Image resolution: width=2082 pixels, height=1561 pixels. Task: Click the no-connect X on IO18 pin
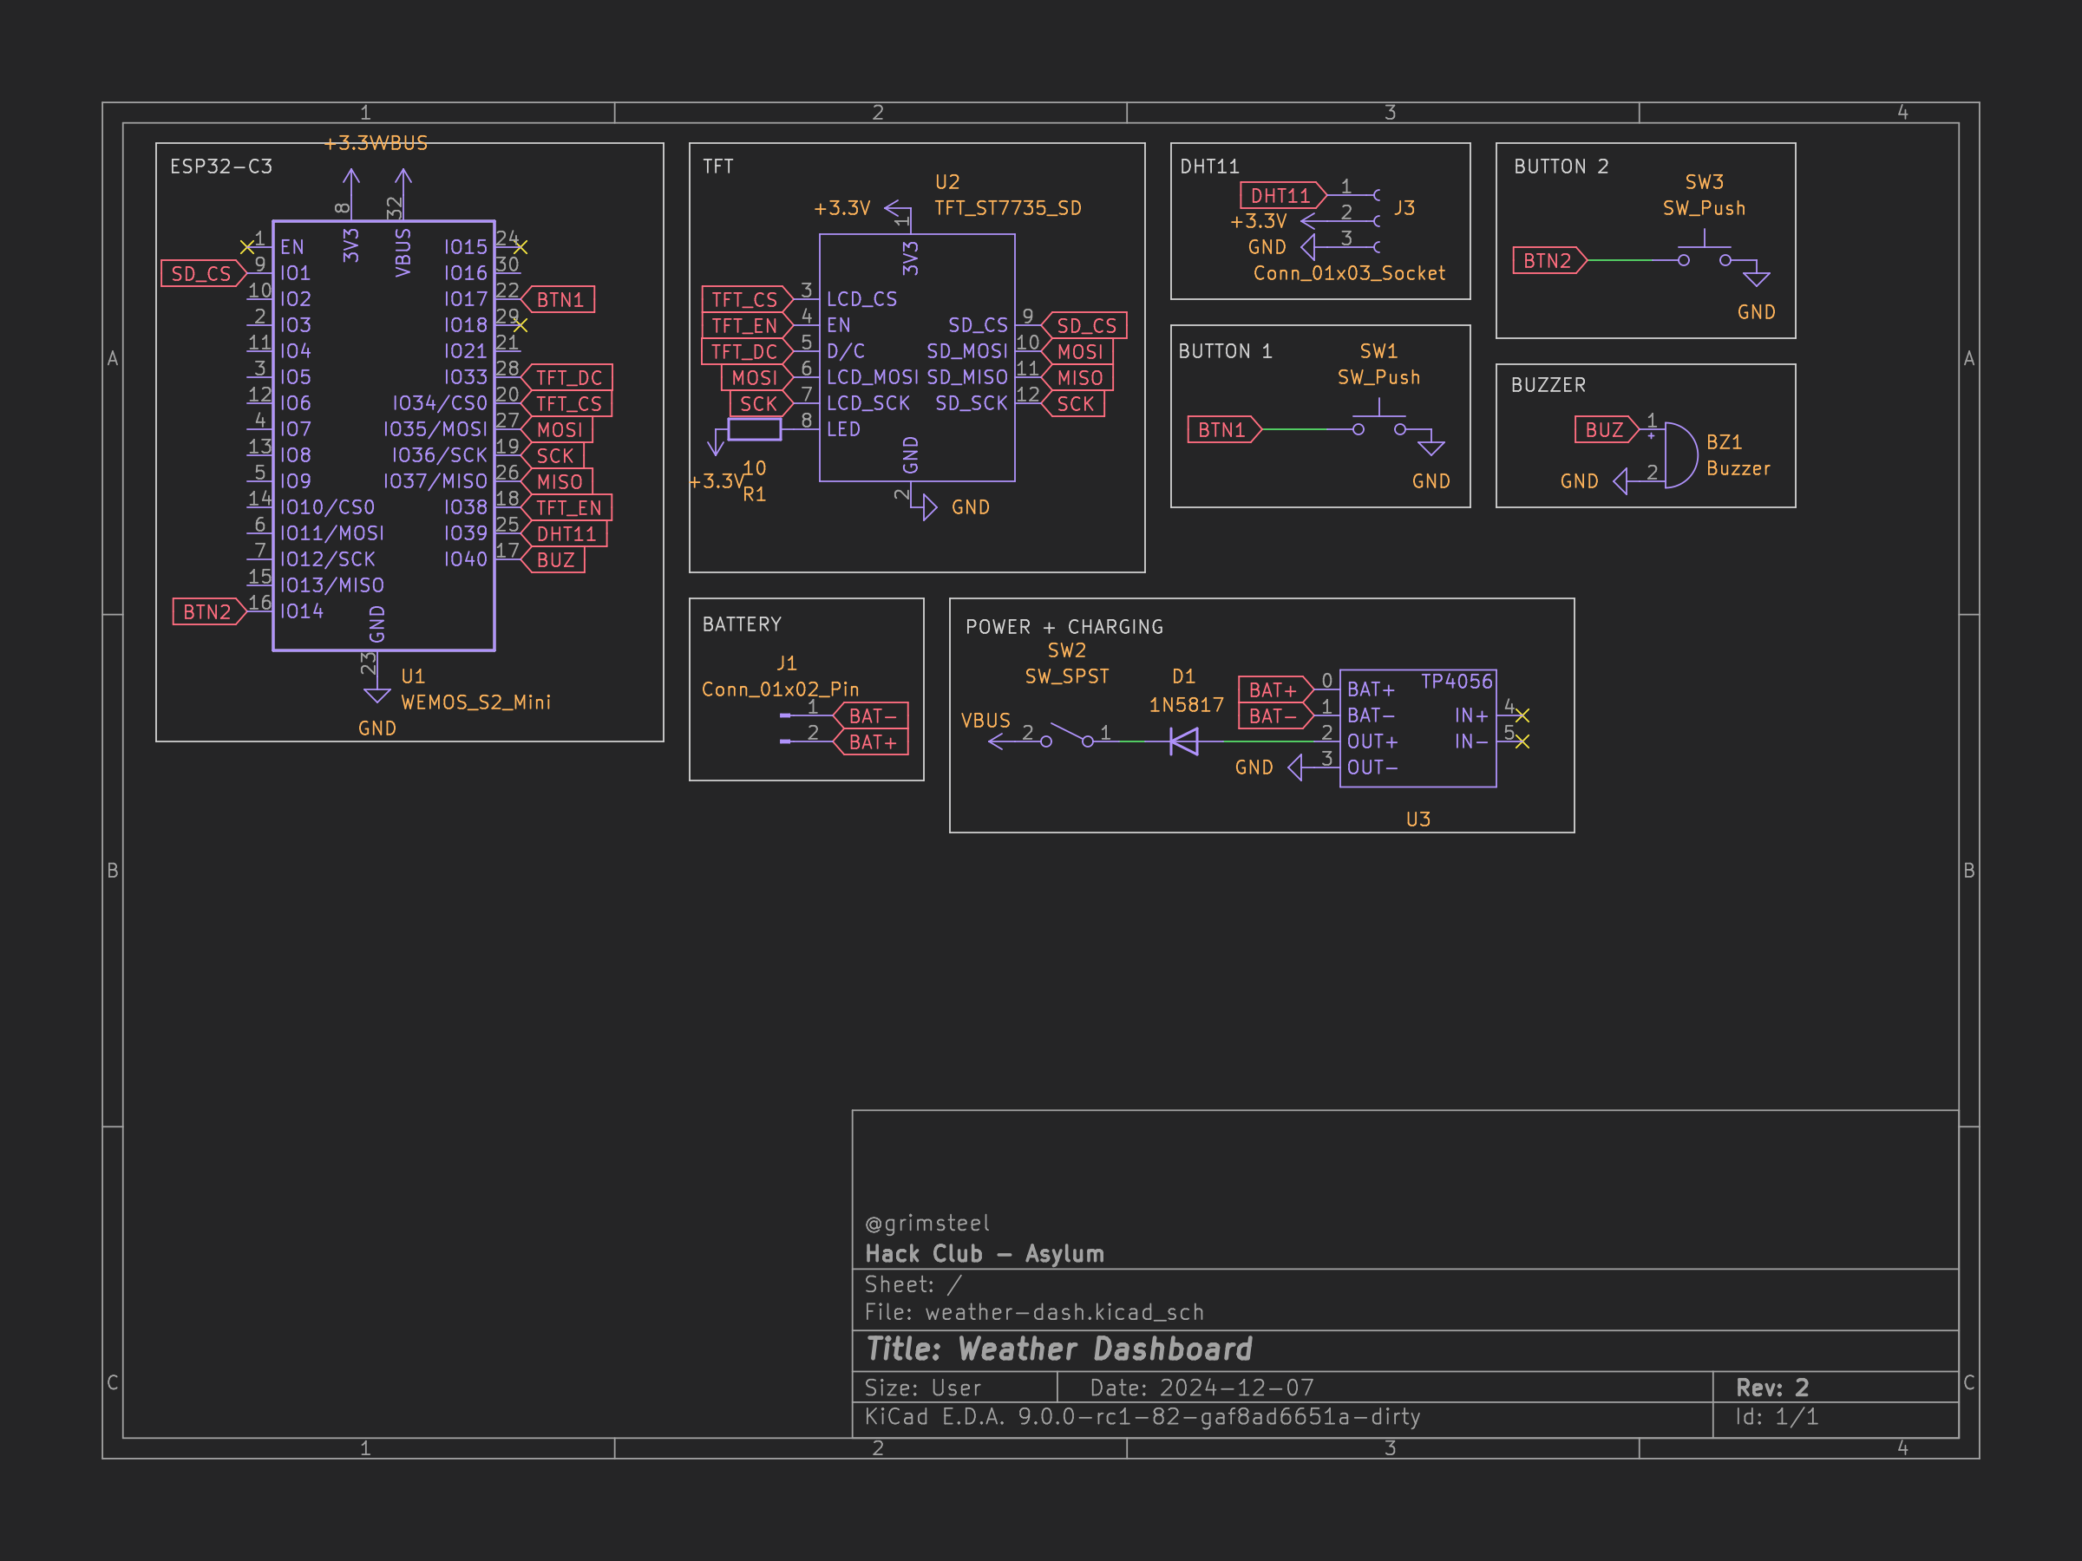(520, 325)
